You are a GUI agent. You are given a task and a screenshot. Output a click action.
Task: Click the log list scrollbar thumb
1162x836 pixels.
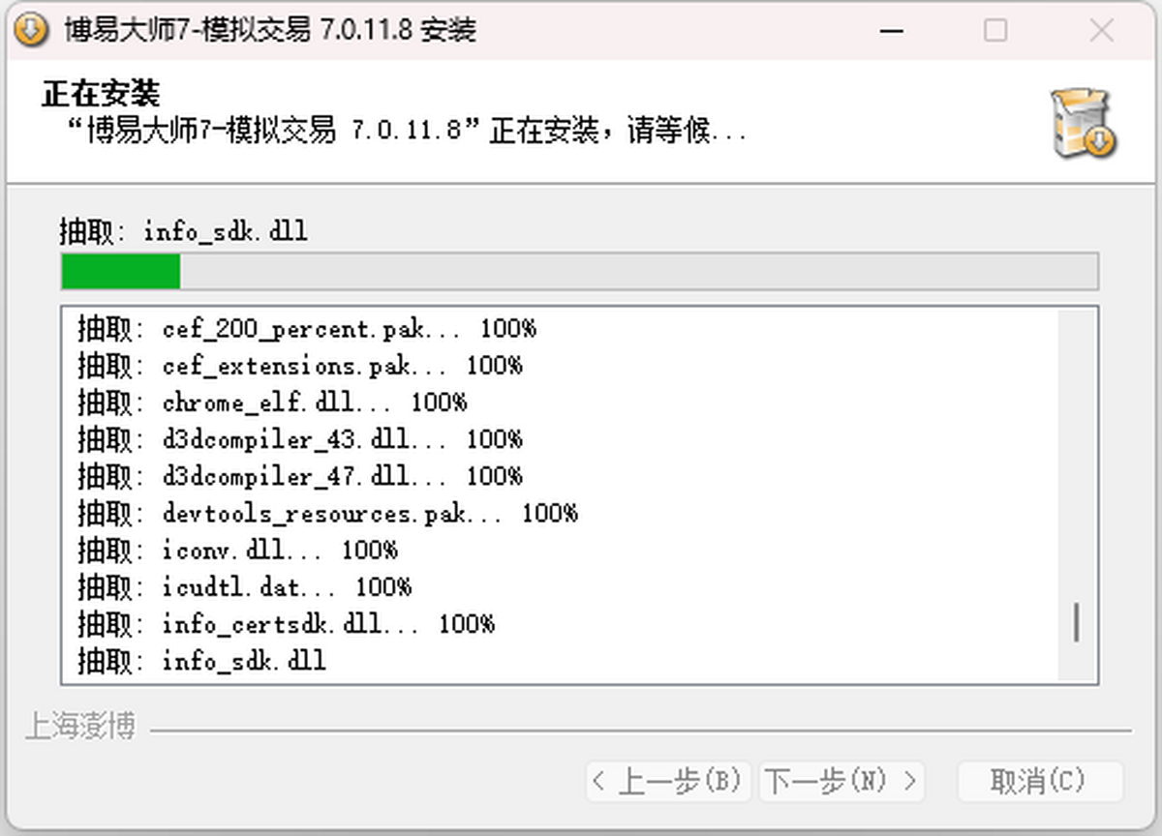tap(1076, 622)
